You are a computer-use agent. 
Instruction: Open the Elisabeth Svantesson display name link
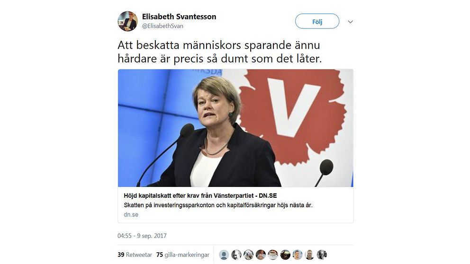click(x=179, y=17)
